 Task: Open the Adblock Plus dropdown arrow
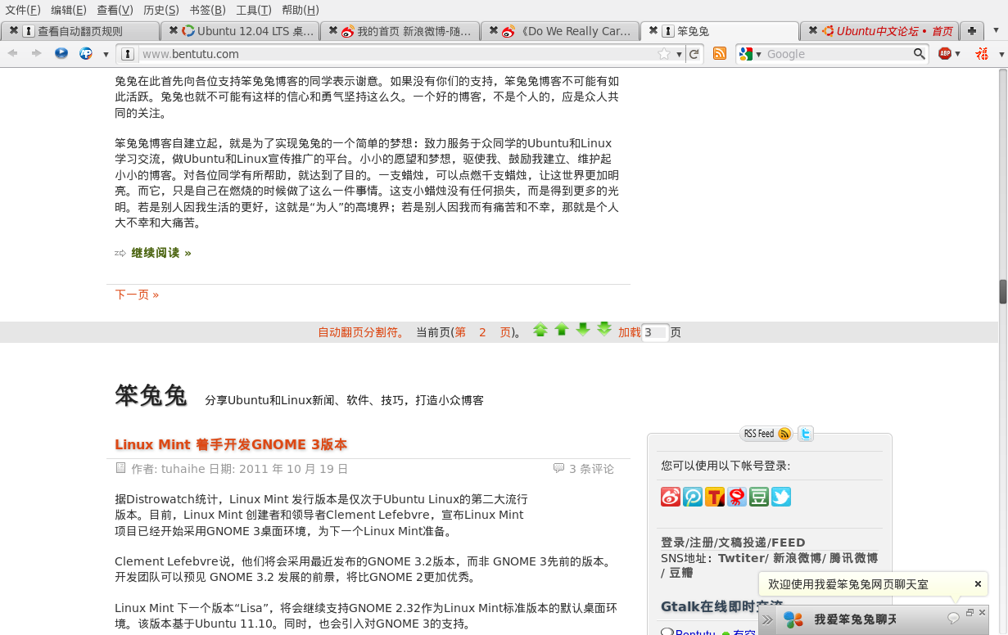coord(957,54)
